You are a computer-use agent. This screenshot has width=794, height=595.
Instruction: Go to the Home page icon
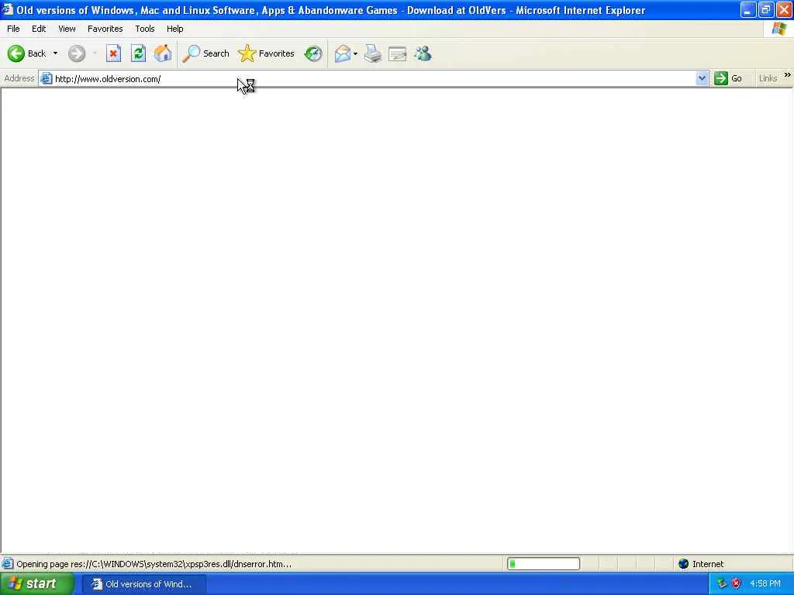pyautogui.click(x=163, y=53)
